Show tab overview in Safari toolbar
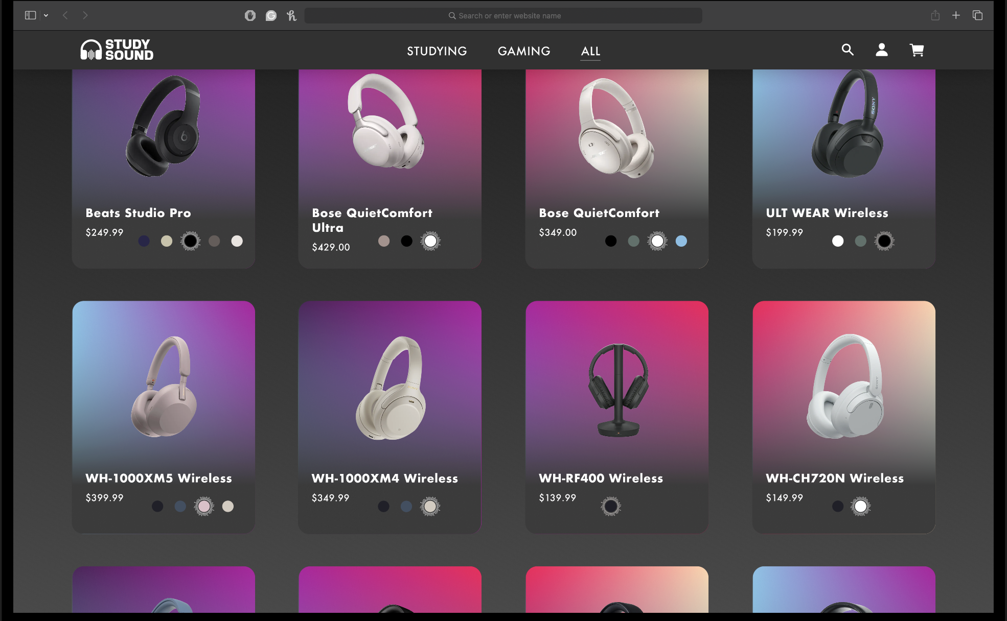This screenshot has height=621, width=1007. tap(977, 15)
